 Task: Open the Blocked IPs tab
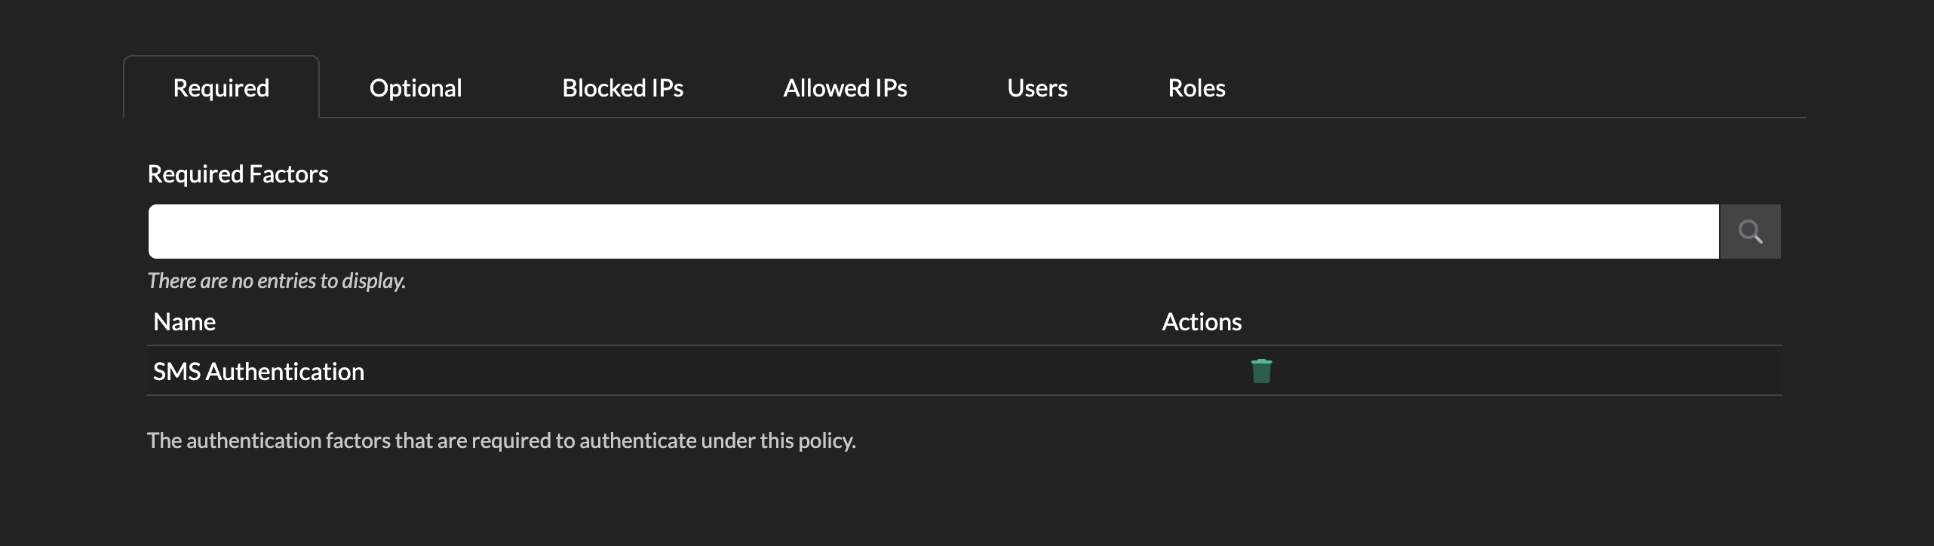622,88
